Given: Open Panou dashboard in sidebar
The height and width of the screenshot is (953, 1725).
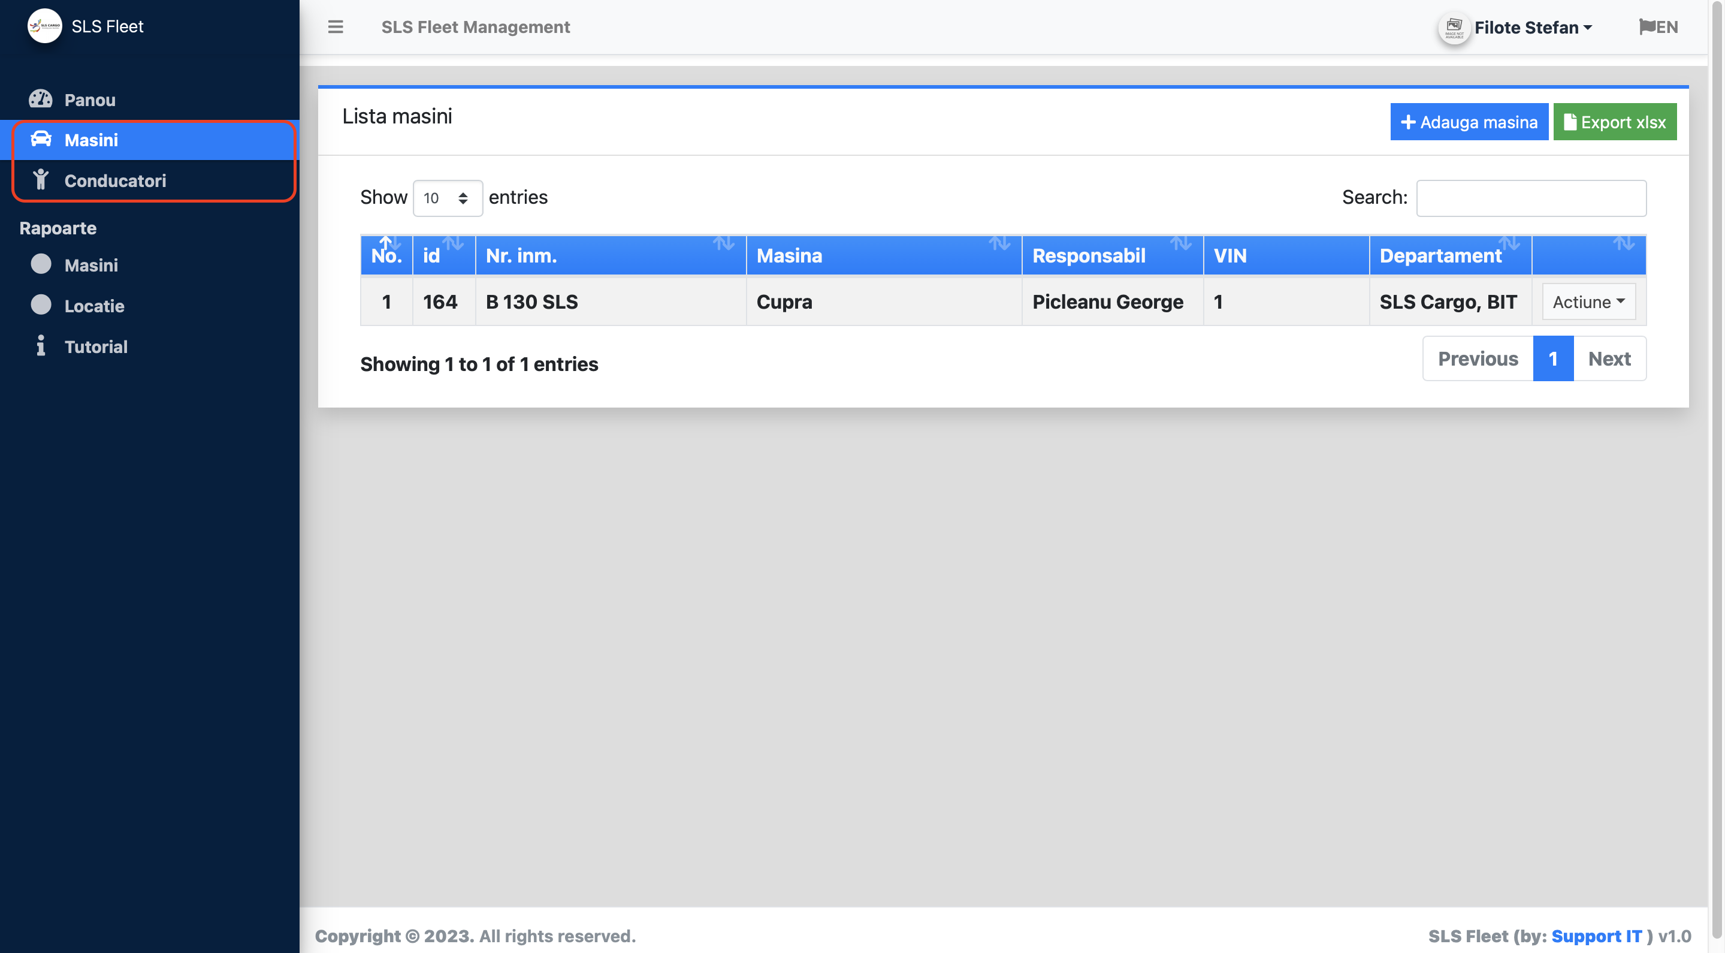Looking at the screenshot, I should (90, 99).
